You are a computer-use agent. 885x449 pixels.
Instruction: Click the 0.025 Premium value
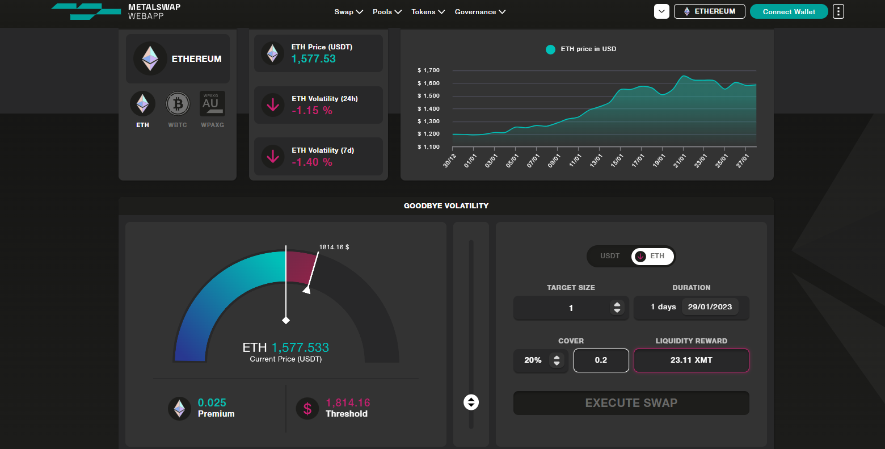[x=212, y=403]
